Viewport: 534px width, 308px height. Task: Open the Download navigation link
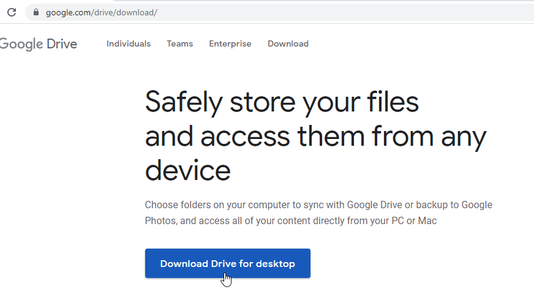[x=288, y=44]
